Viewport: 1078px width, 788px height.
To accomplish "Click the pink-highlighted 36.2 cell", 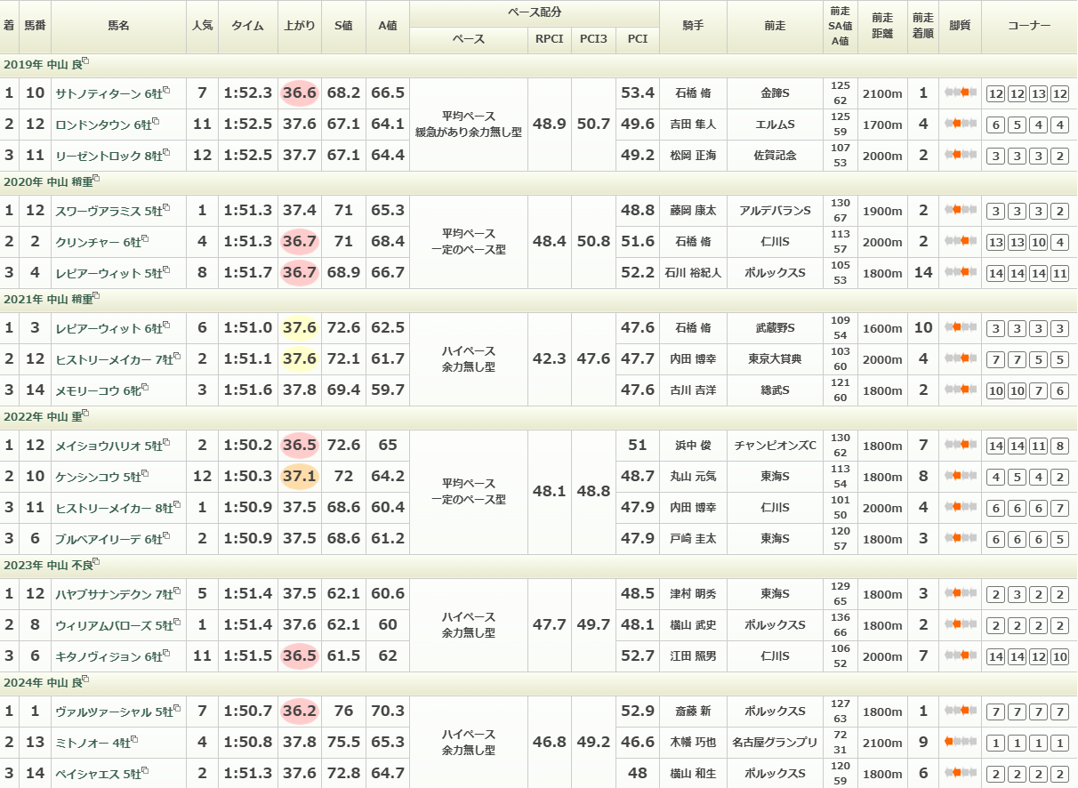I will click(299, 712).
